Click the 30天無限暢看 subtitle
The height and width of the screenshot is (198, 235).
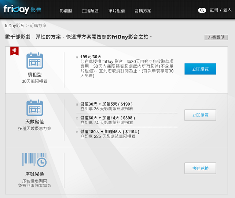(34, 81)
